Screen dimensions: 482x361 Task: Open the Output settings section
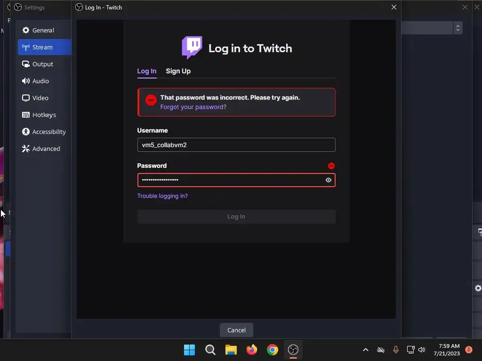(x=44, y=64)
